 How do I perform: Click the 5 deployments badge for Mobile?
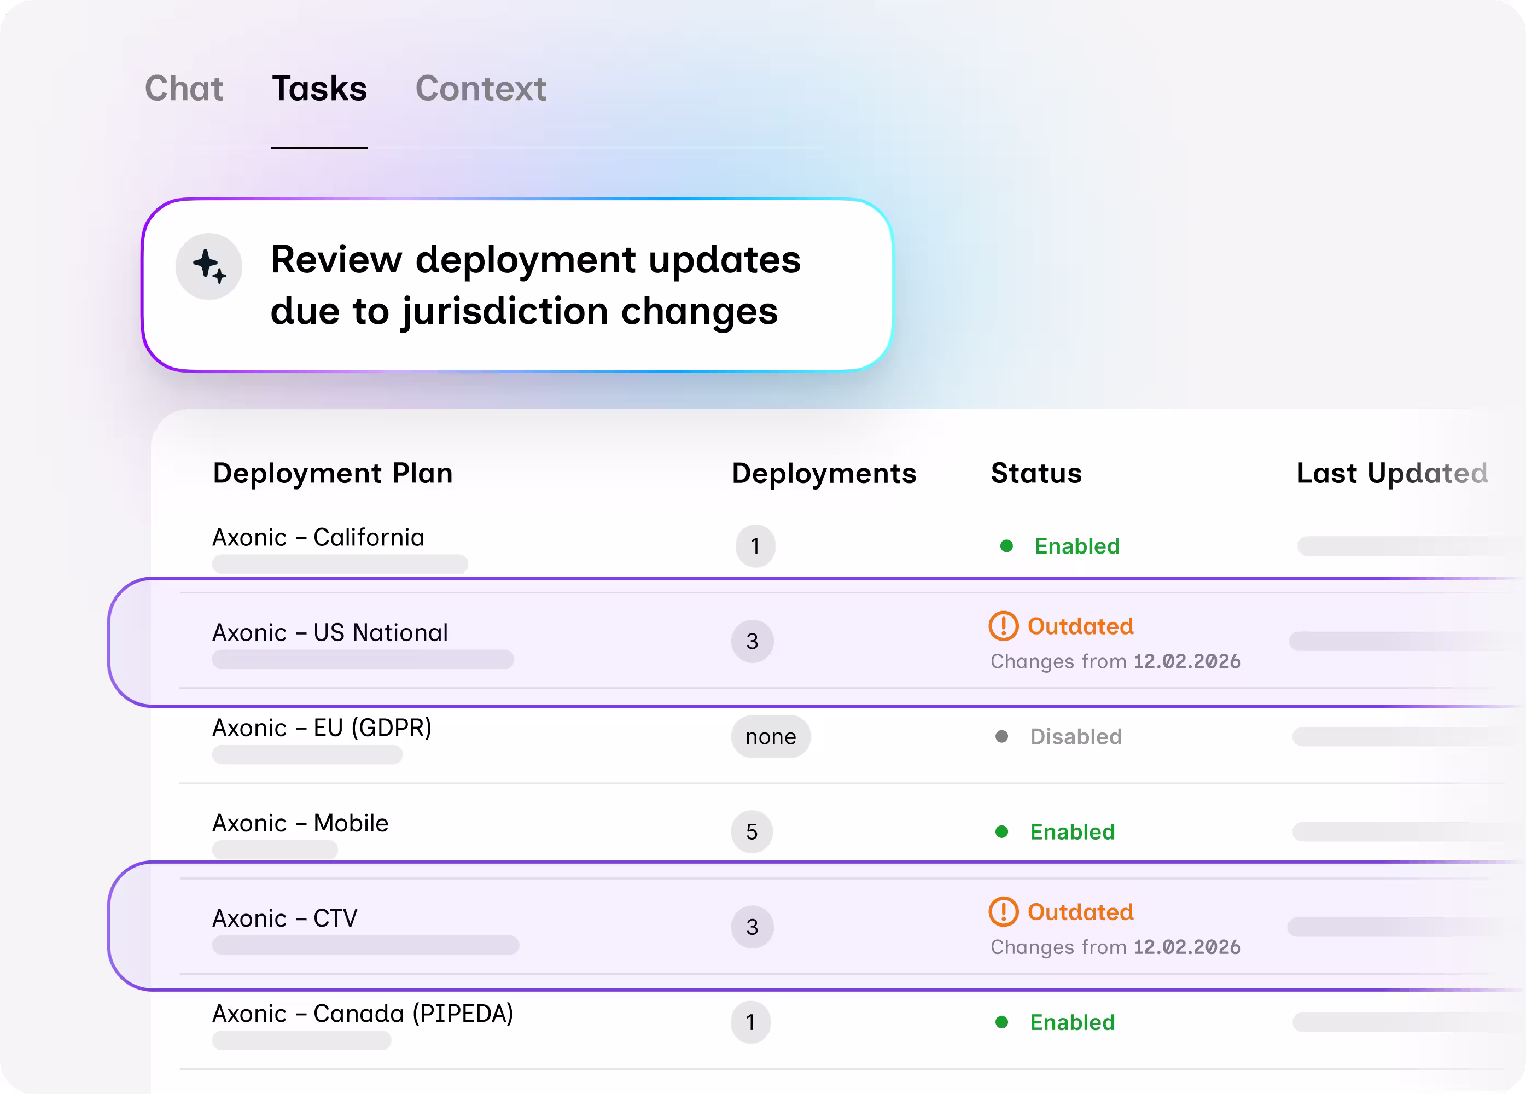752,831
